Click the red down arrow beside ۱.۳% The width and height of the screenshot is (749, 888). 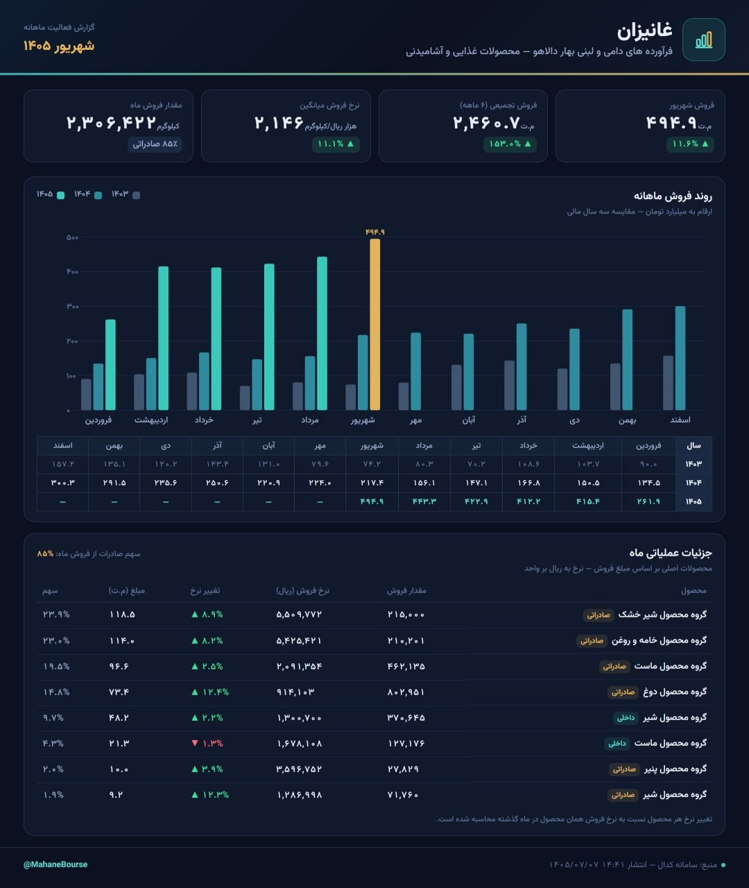[x=195, y=744]
